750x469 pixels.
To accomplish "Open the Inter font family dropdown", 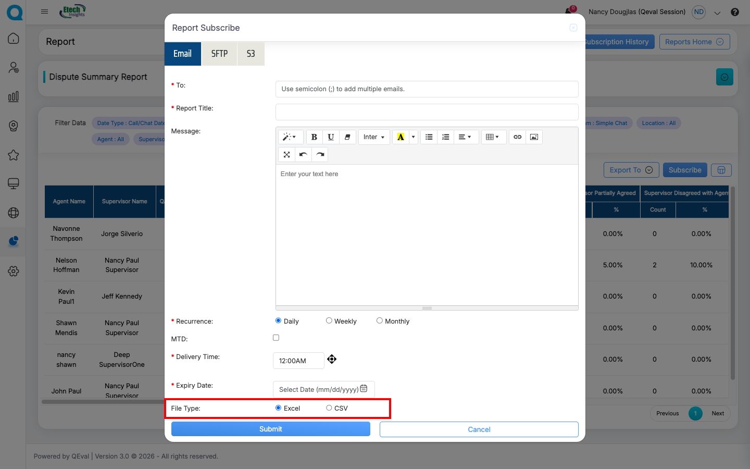I will [x=373, y=137].
